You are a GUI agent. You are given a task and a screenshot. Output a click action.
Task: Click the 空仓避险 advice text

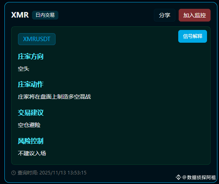(x=29, y=125)
